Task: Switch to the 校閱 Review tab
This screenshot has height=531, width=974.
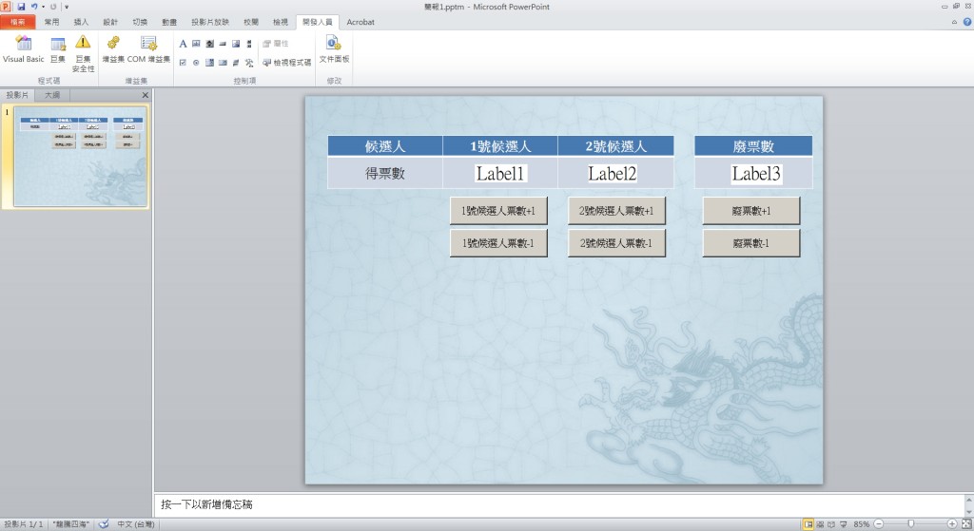Action: (251, 22)
